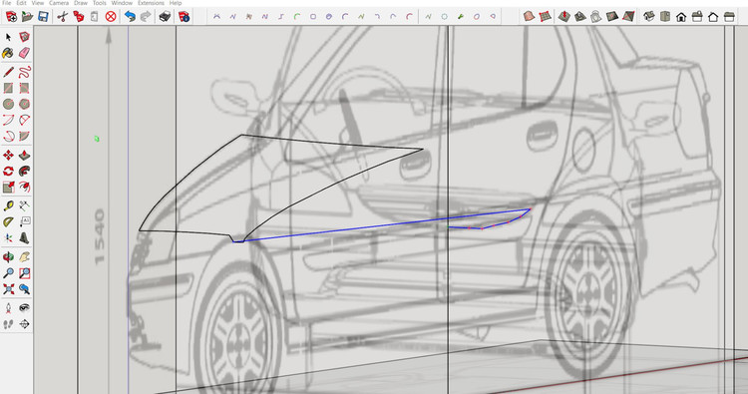Open the Extensions menu
Viewport: 748px width, 394px height.
[151, 3]
